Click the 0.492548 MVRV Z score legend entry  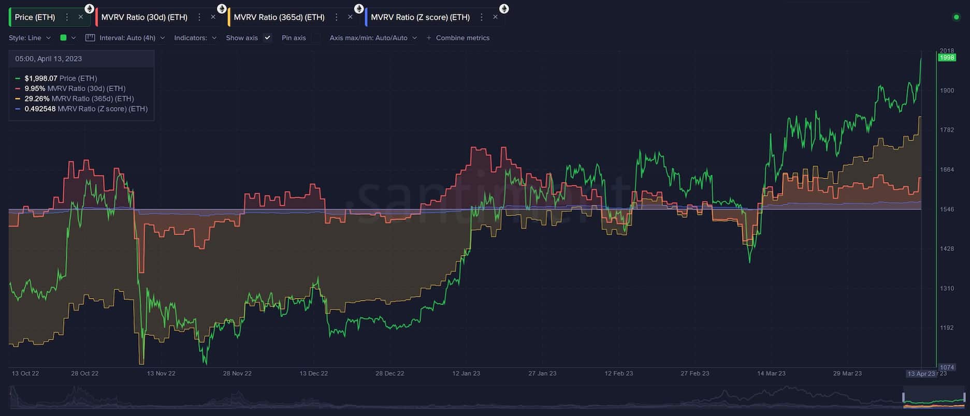[x=81, y=109]
